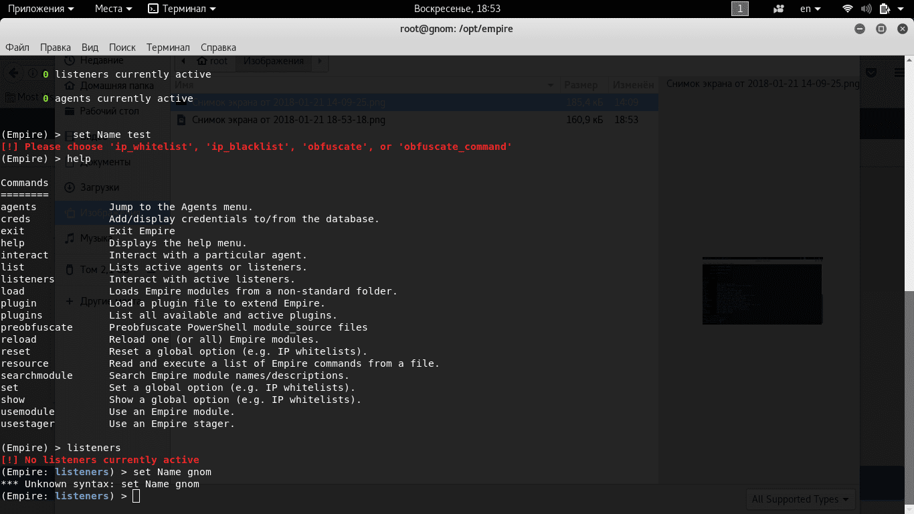This screenshot has width=914, height=514.
Task: Click the 'resource' command name
Action: click(25, 363)
